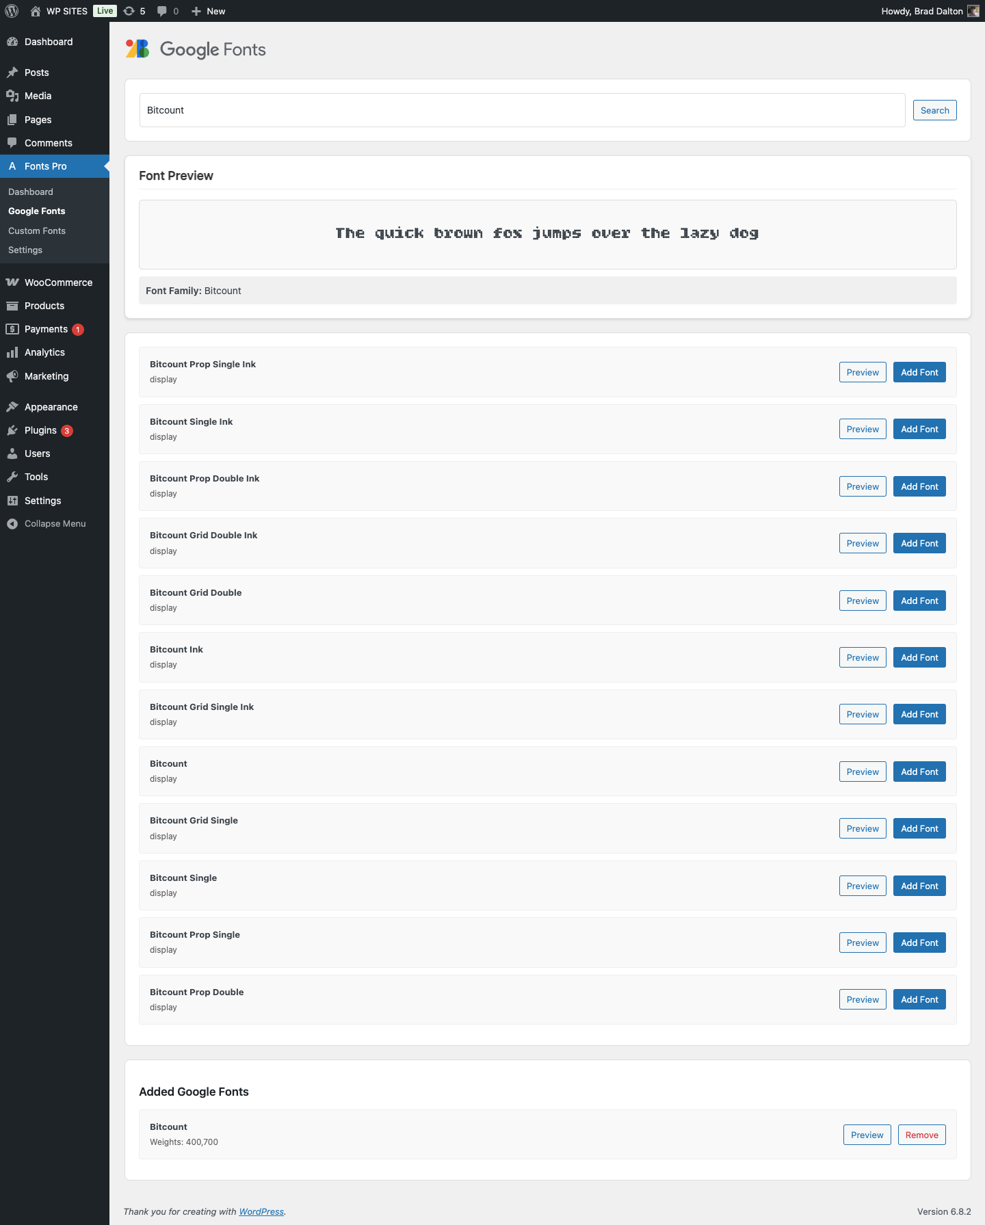Add the Bitcount Grid Double font
The height and width of the screenshot is (1225, 985).
(919, 601)
